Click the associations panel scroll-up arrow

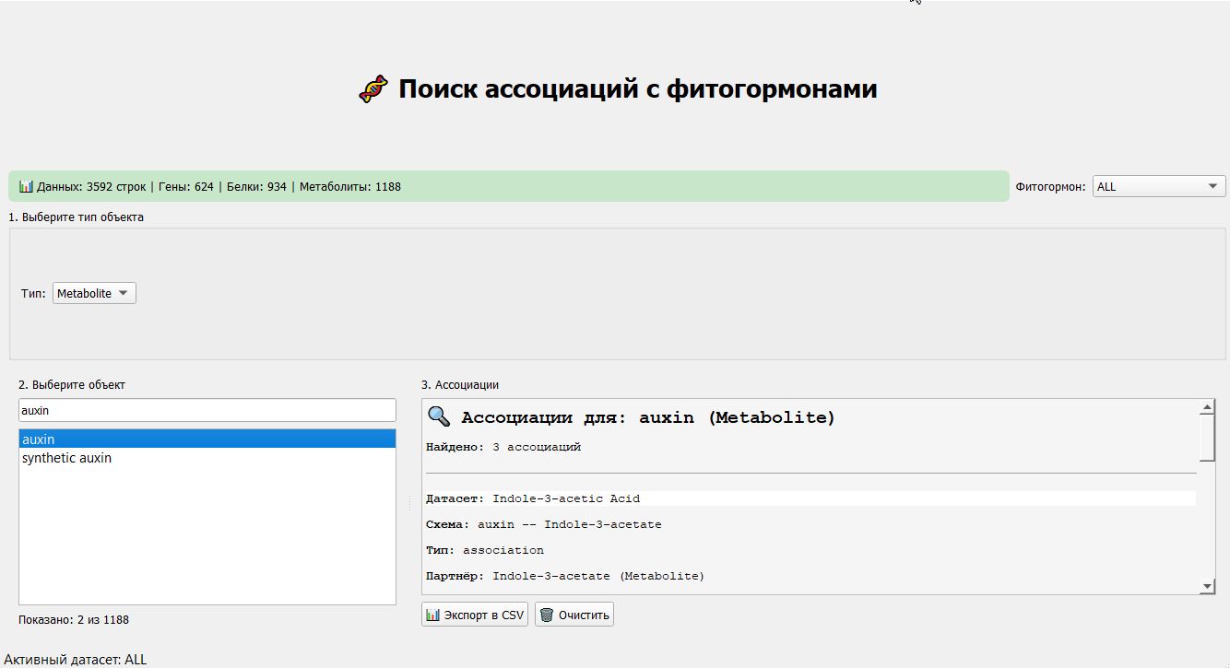1208,407
